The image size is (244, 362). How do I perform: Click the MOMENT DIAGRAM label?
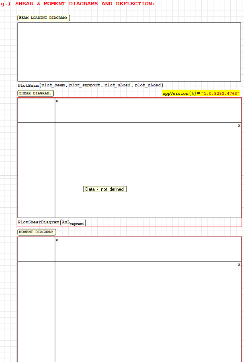[37, 232]
